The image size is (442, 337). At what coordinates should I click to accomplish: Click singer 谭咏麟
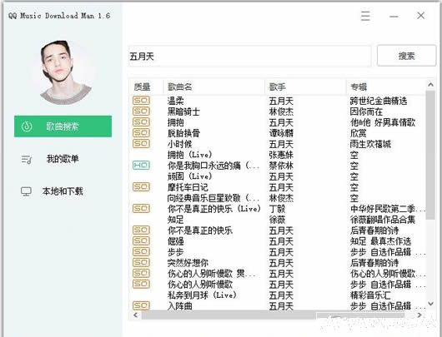coord(281,133)
